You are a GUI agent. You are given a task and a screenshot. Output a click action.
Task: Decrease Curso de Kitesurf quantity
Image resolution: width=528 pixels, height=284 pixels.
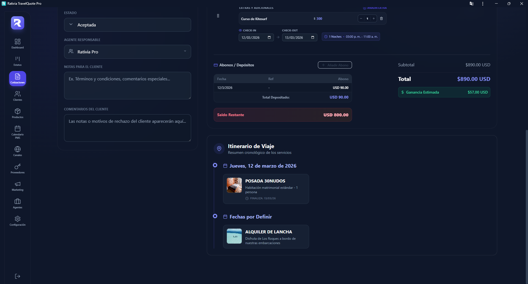tap(361, 19)
